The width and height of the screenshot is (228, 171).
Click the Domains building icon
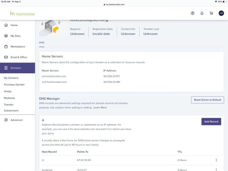click(x=6, y=68)
